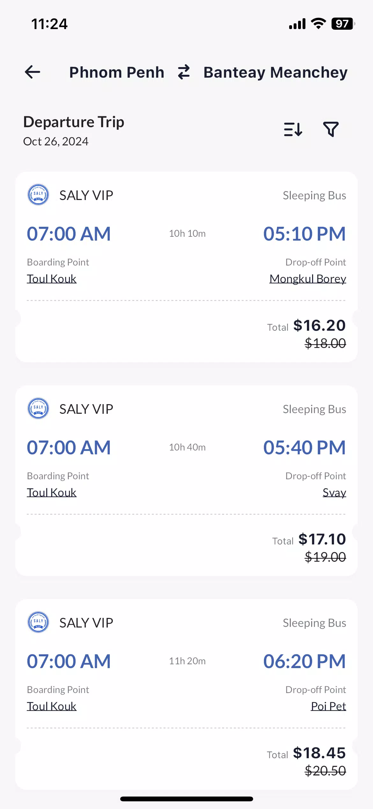Viewport: 373px width, 809px height.
Task: Open the sort trips icon
Action: tap(293, 129)
